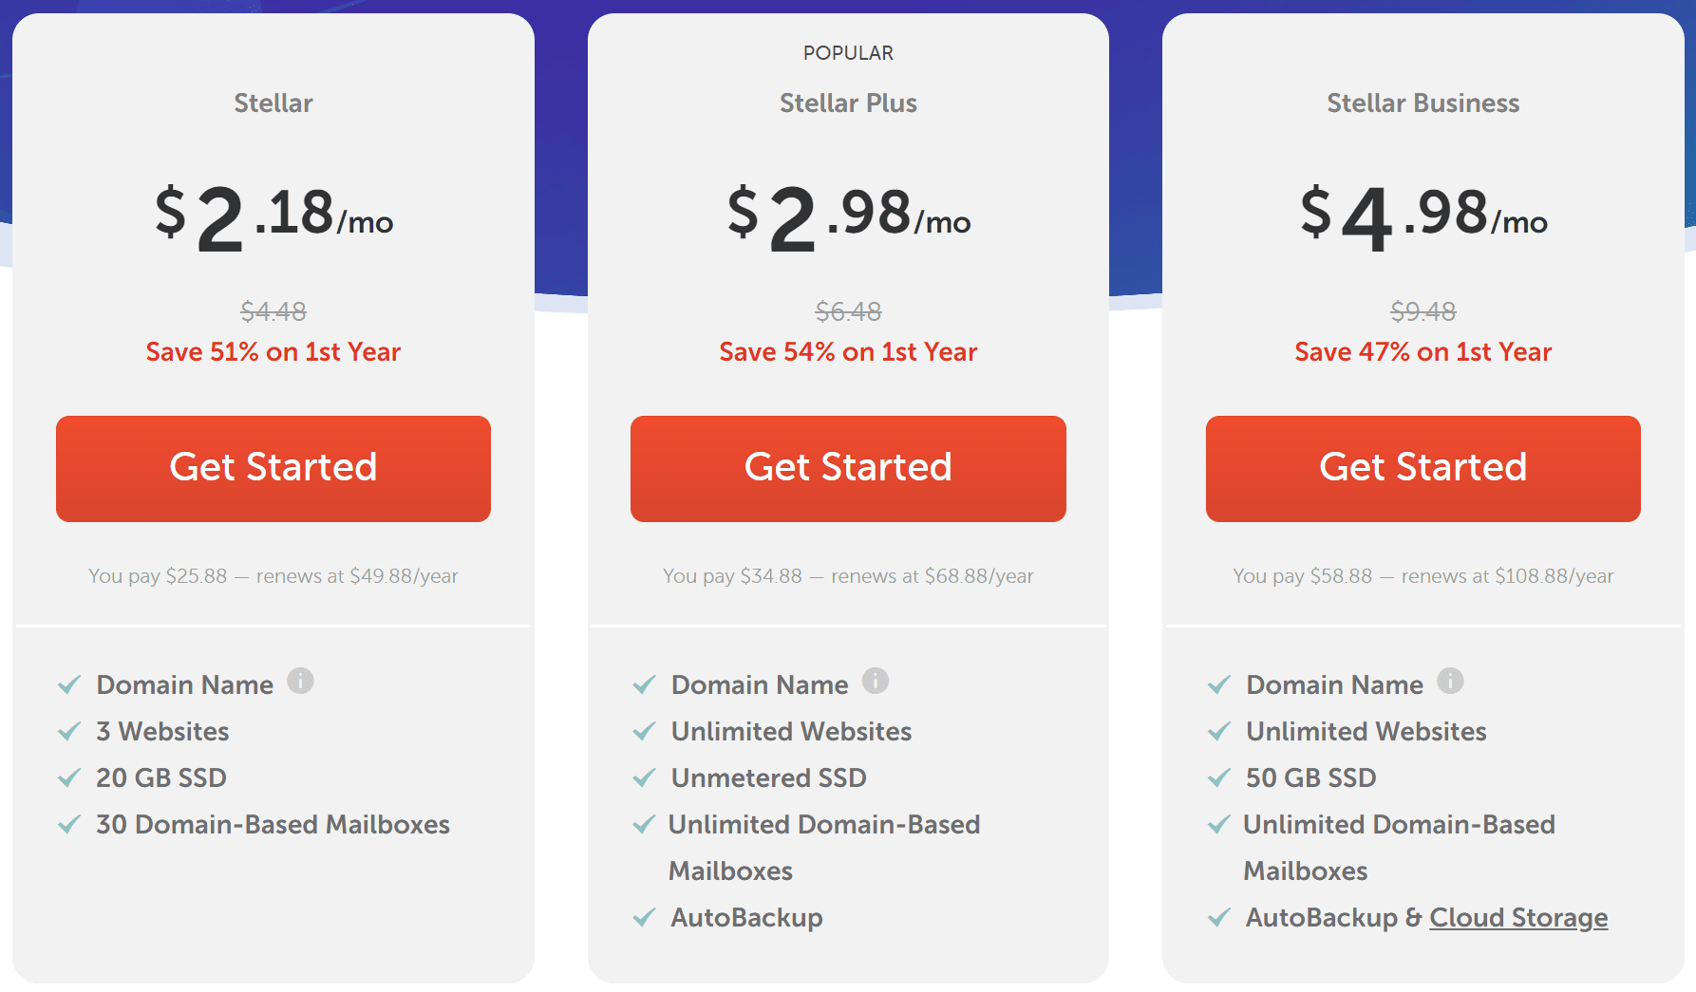The height and width of the screenshot is (992, 1696).
Task: Click the $9.48 strikethrough price on Stellar Business
Action: click(x=1422, y=311)
